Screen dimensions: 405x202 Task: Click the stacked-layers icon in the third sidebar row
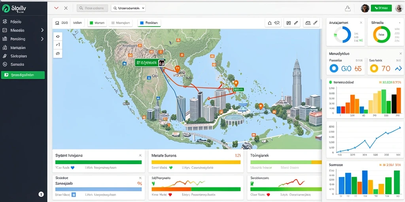click(x=5, y=39)
